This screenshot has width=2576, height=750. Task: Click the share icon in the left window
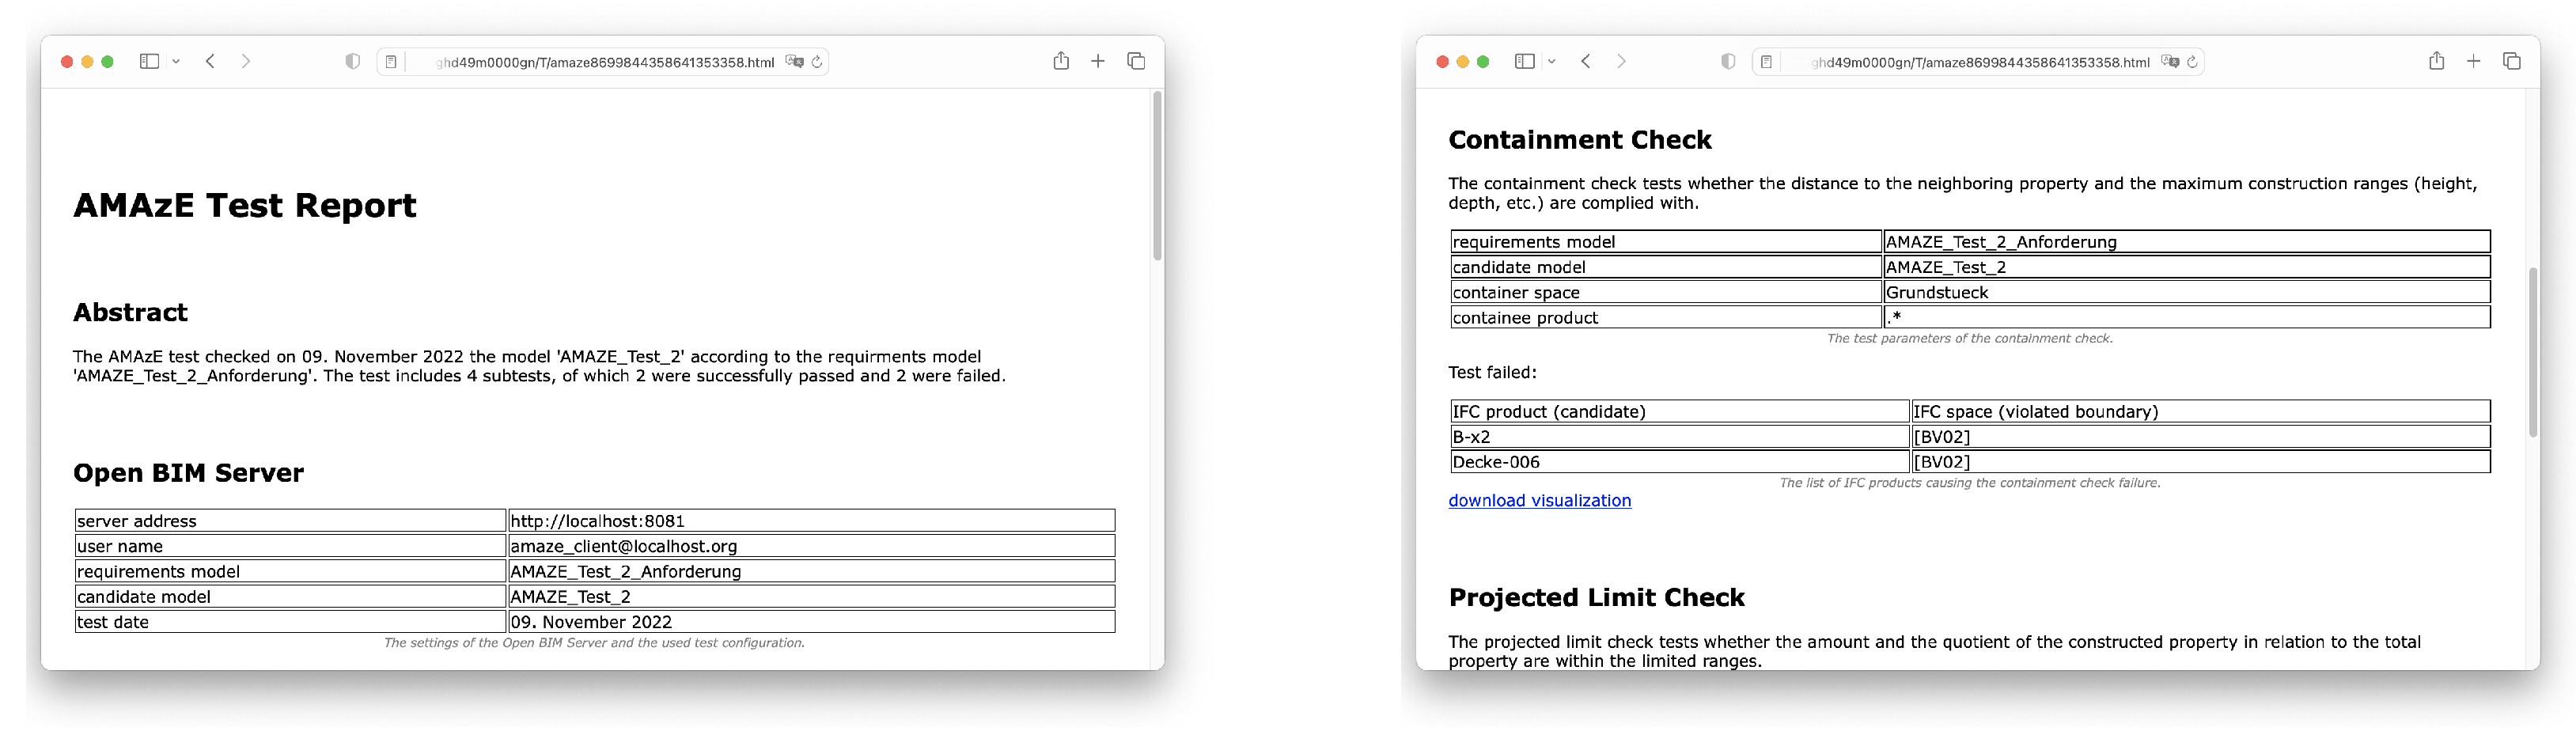coord(1061,62)
